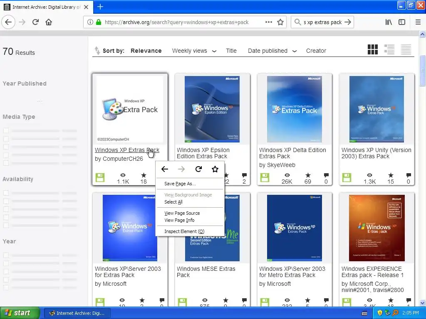The height and width of the screenshot is (319, 426).
Task: Open Windows XP Epsilon Edition Extras Pack link
Action: coord(203,153)
